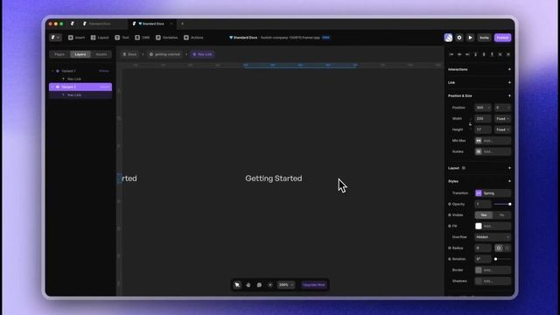560x315 pixels.
Task: Select the Text tool in toolbar
Action: pyautogui.click(x=122, y=38)
